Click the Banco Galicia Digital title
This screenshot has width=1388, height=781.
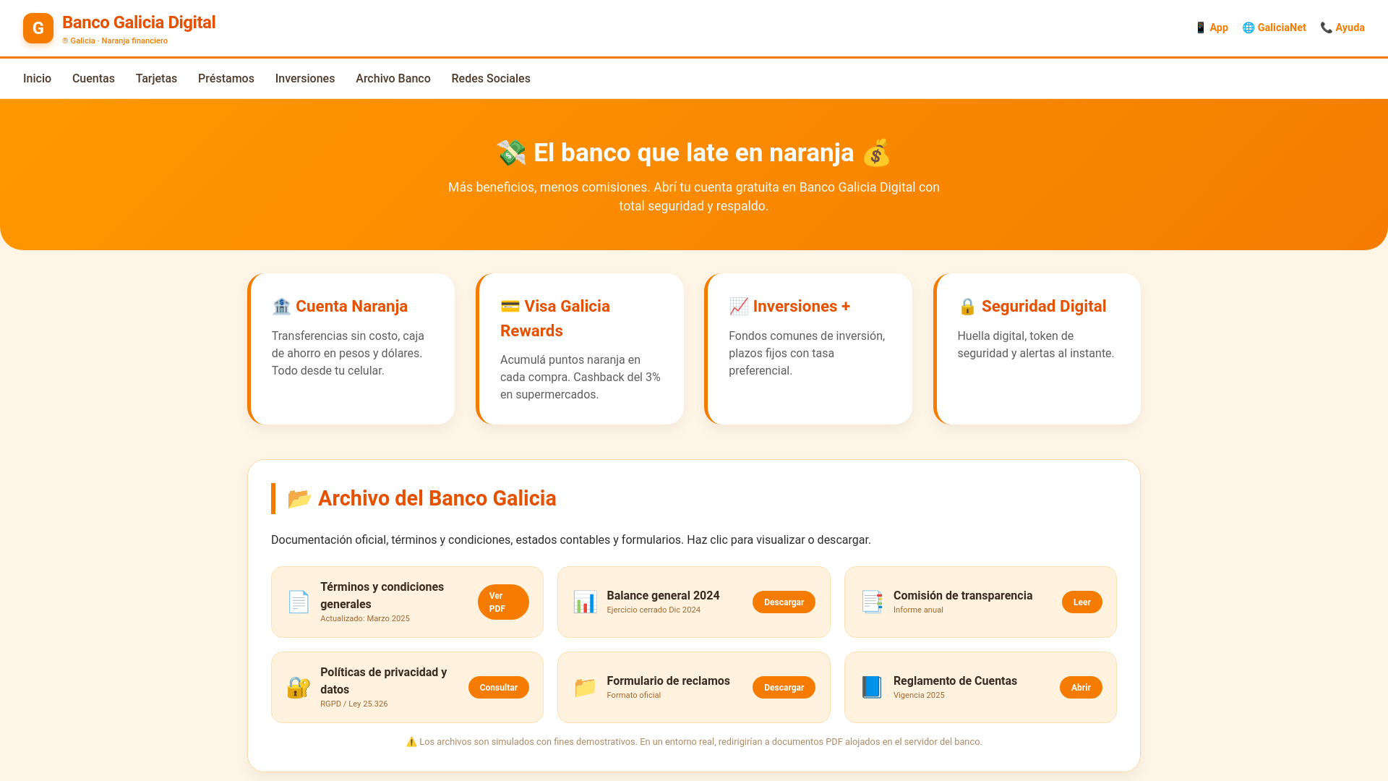tap(139, 22)
